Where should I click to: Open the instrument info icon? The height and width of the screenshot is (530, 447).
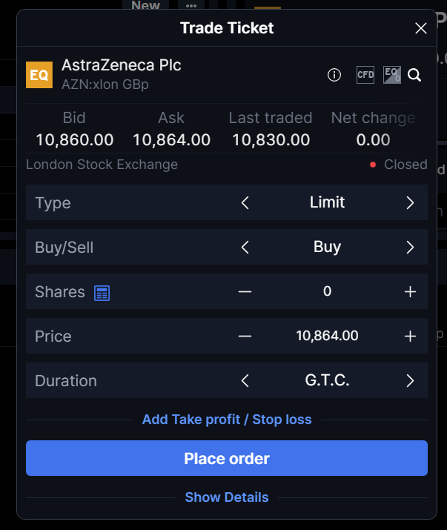pyautogui.click(x=334, y=75)
